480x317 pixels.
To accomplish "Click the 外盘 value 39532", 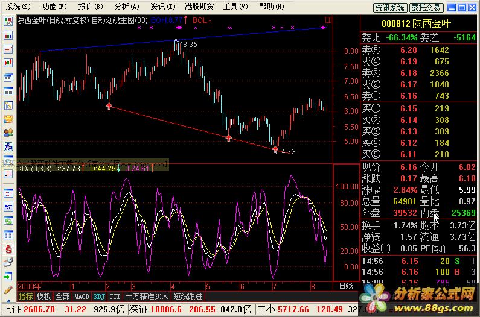I will 405,213.
